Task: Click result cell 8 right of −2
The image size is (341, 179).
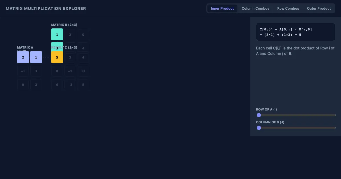Action: point(83,85)
